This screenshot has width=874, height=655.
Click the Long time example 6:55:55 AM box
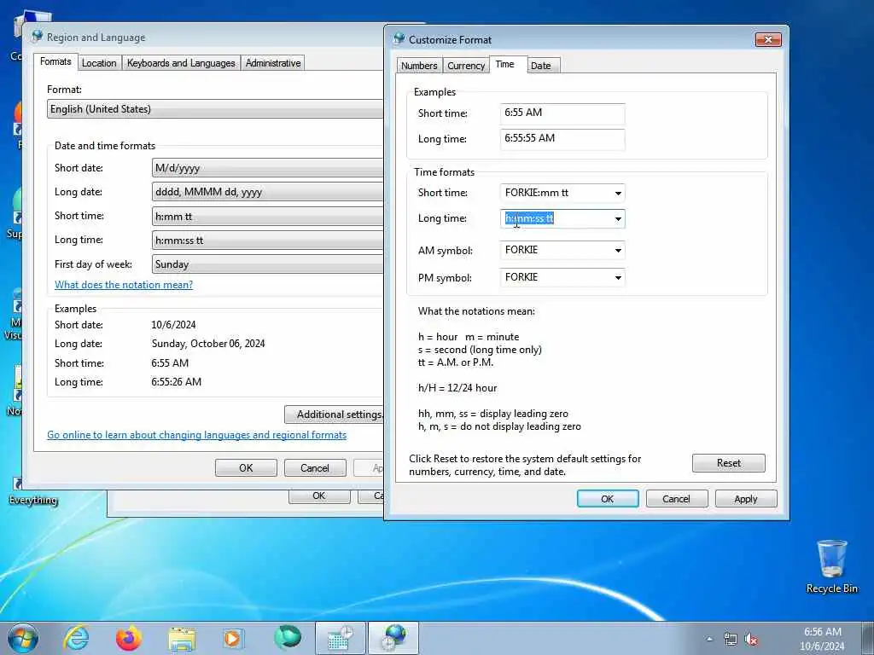562,139
